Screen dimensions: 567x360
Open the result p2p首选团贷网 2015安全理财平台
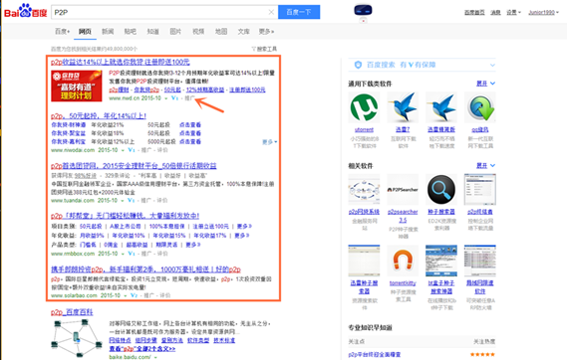tap(134, 166)
